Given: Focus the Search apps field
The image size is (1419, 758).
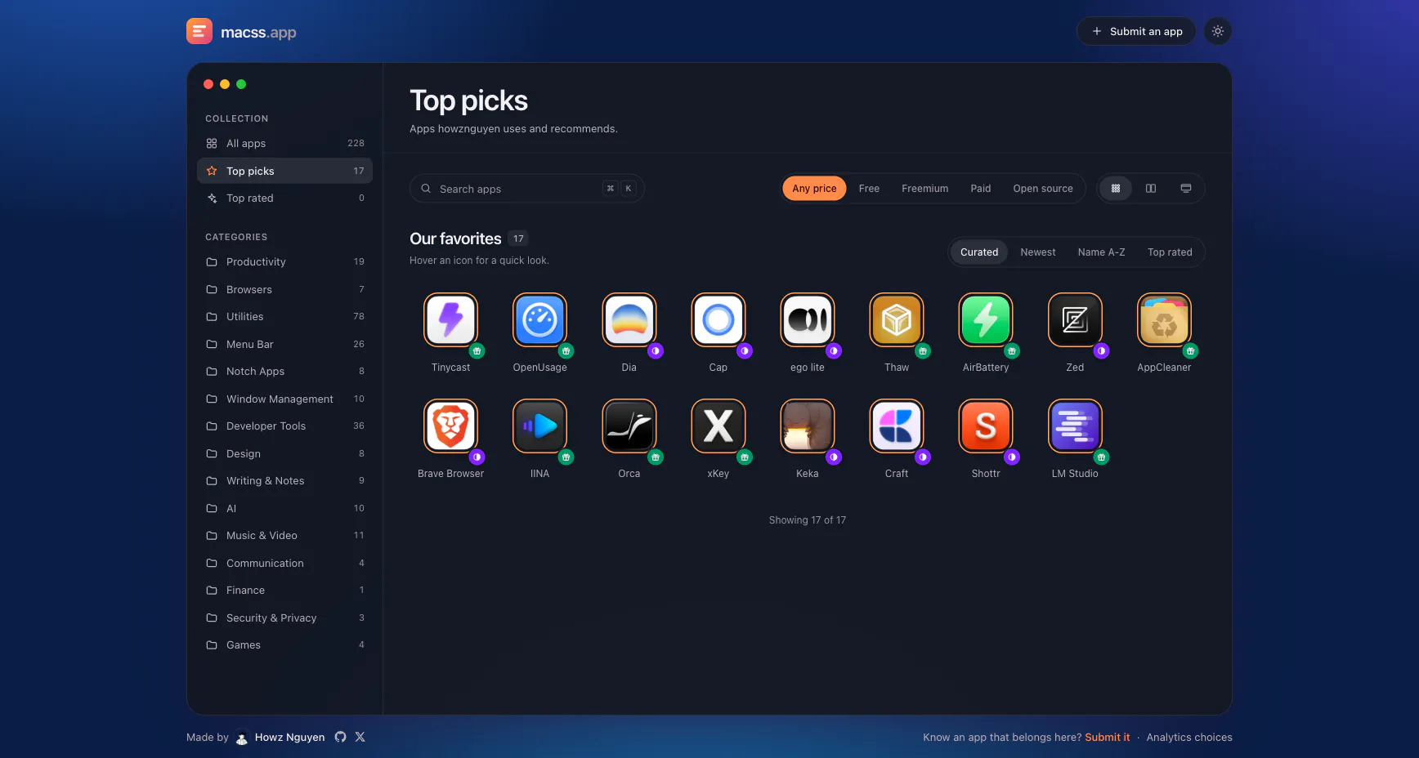Looking at the screenshot, I should 526,189.
